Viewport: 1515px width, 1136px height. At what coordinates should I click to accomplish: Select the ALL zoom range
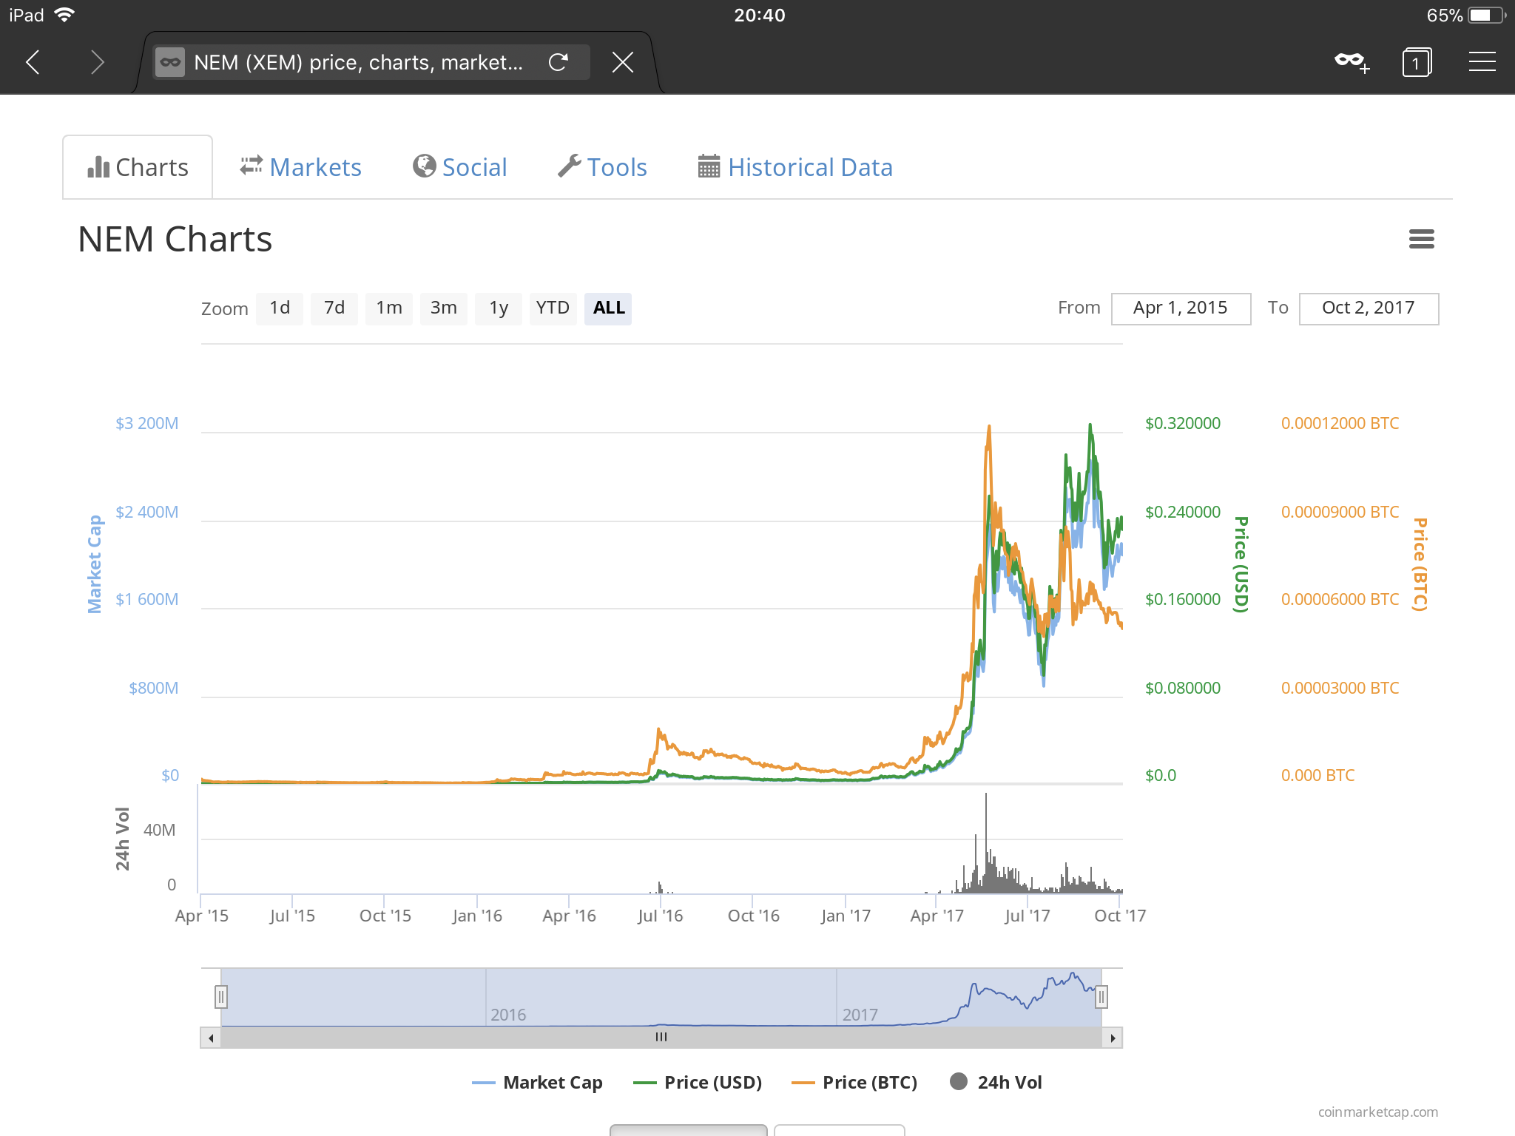coord(608,308)
